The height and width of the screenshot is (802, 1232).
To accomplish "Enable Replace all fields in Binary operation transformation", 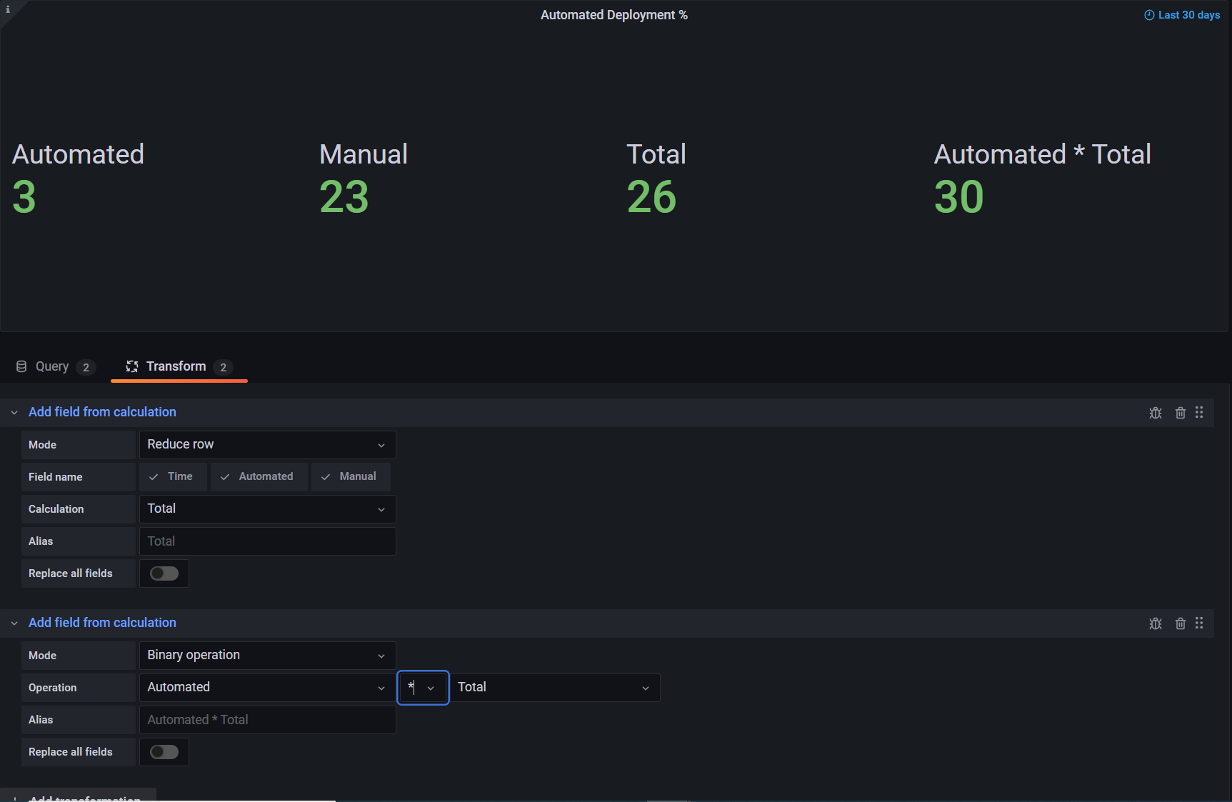I will [164, 752].
